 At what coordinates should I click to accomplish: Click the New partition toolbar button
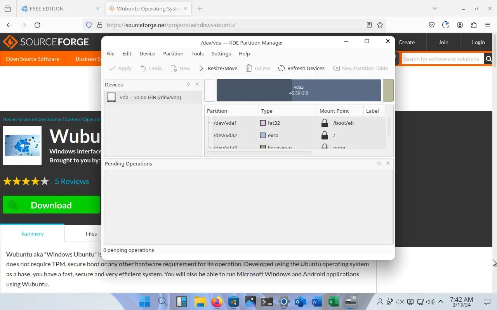click(x=180, y=68)
